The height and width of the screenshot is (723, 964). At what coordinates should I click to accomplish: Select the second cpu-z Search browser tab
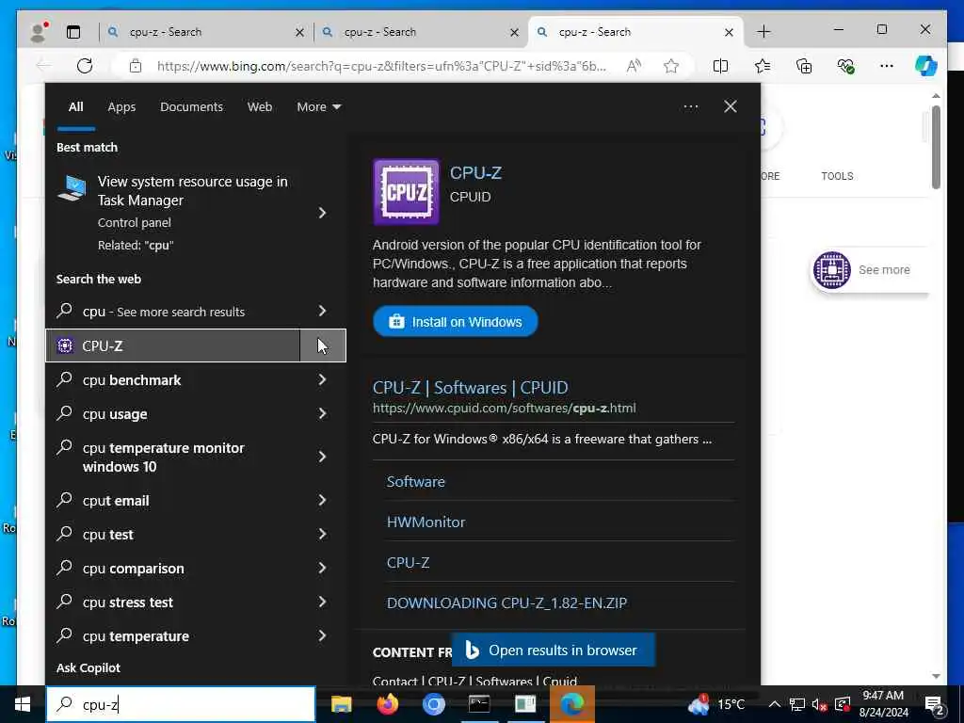point(421,32)
